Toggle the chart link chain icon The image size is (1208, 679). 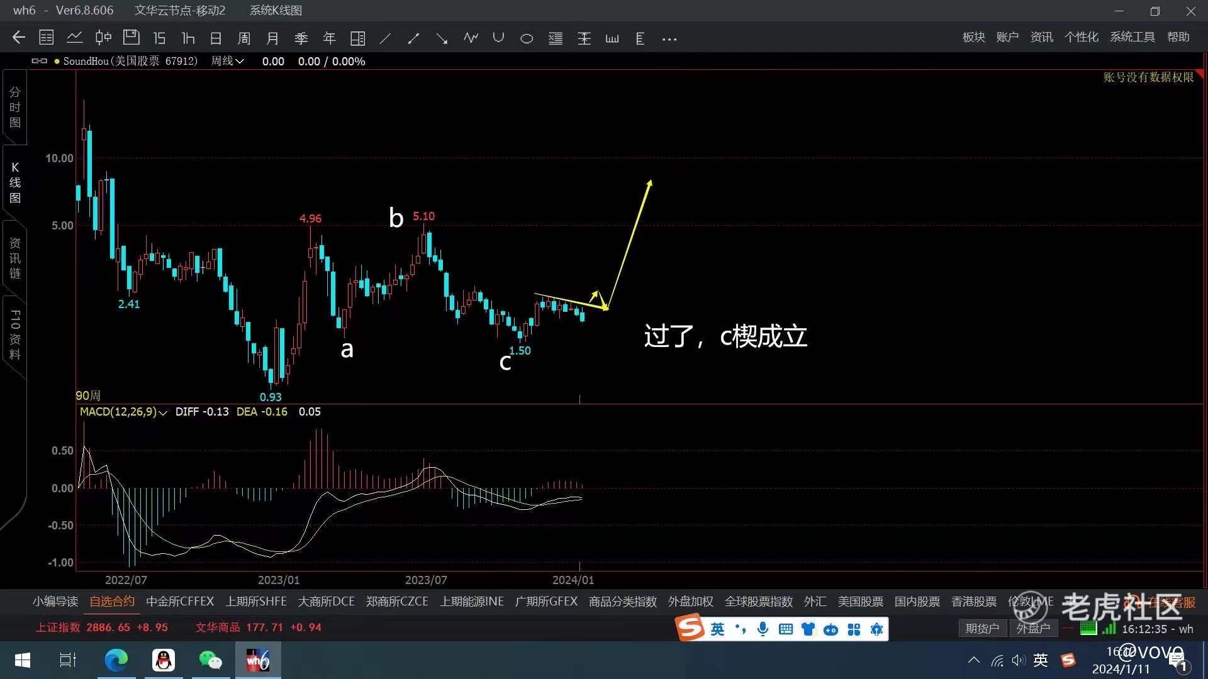(39, 61)
